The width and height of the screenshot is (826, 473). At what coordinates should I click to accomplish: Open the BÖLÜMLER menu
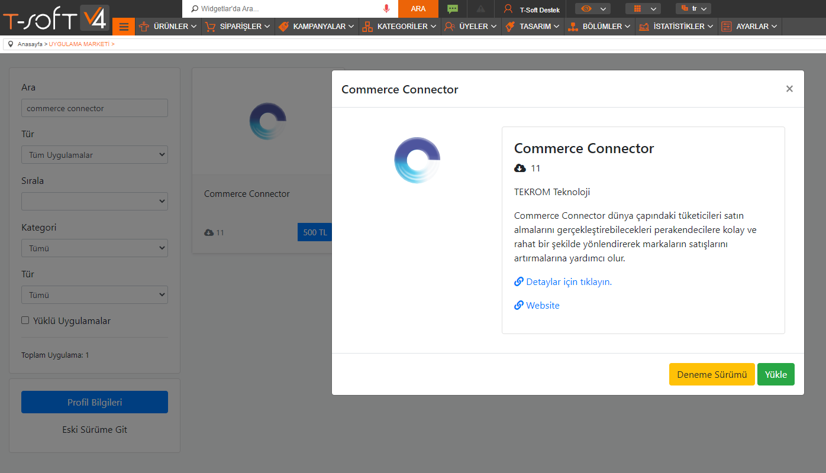point(600,27)
